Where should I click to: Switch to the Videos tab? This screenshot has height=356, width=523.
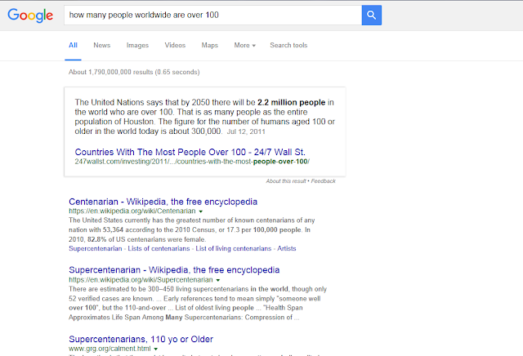pyautogui.click(x=175, y=45)
